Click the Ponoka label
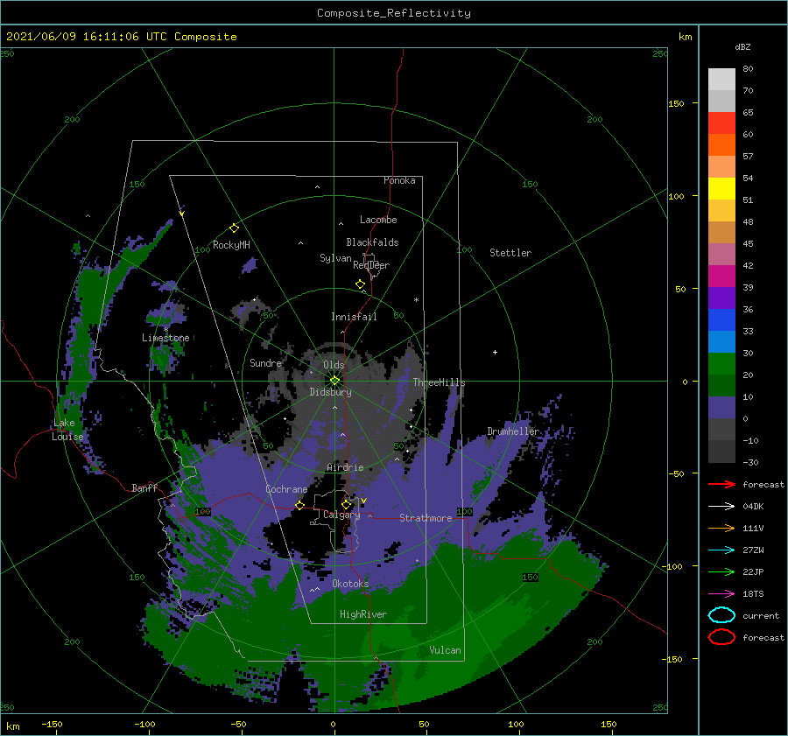This screenshot has height=736, width=788. click(x=399, y=180)
